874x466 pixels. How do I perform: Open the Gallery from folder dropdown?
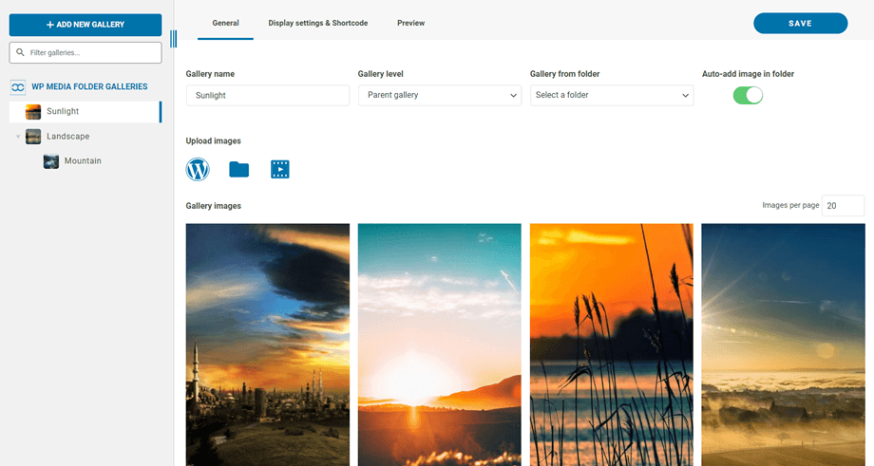point(611,95)
